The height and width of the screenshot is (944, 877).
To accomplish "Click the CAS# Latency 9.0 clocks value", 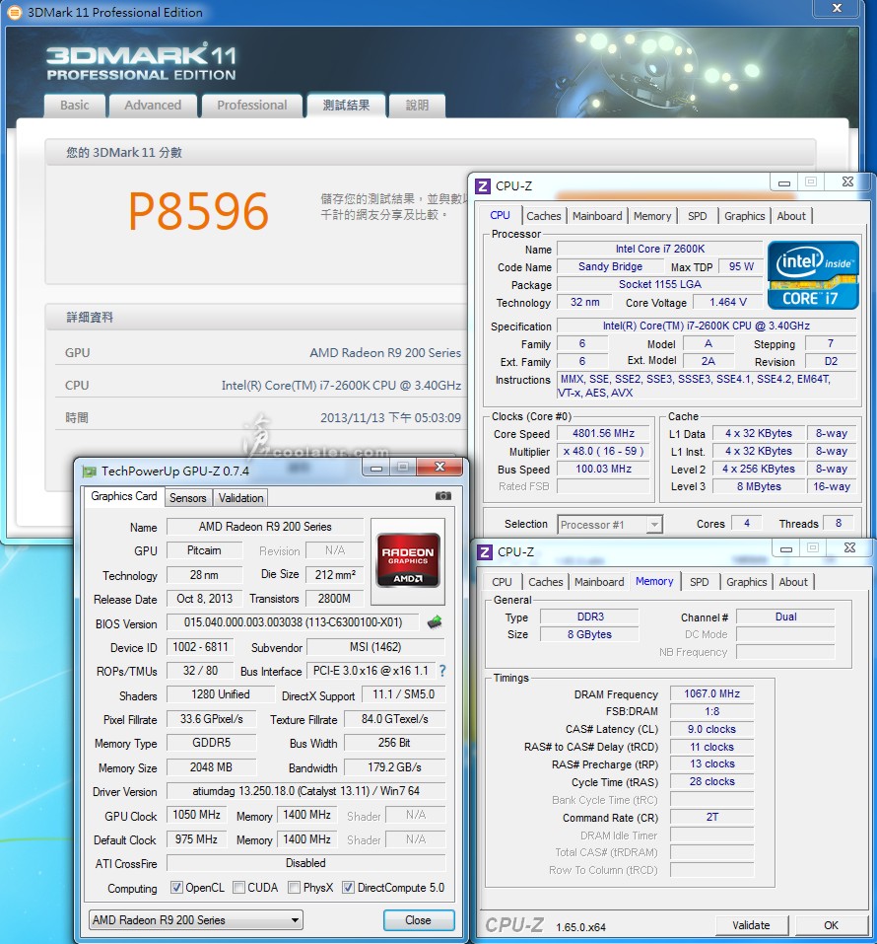I will coord(711,730).
